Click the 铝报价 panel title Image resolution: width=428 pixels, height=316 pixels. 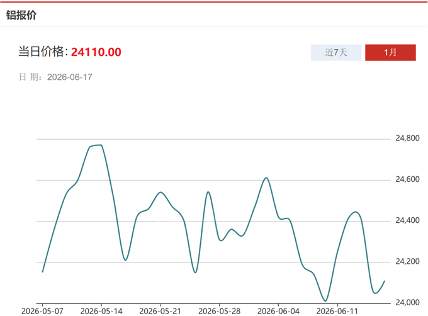click(21, 15)
